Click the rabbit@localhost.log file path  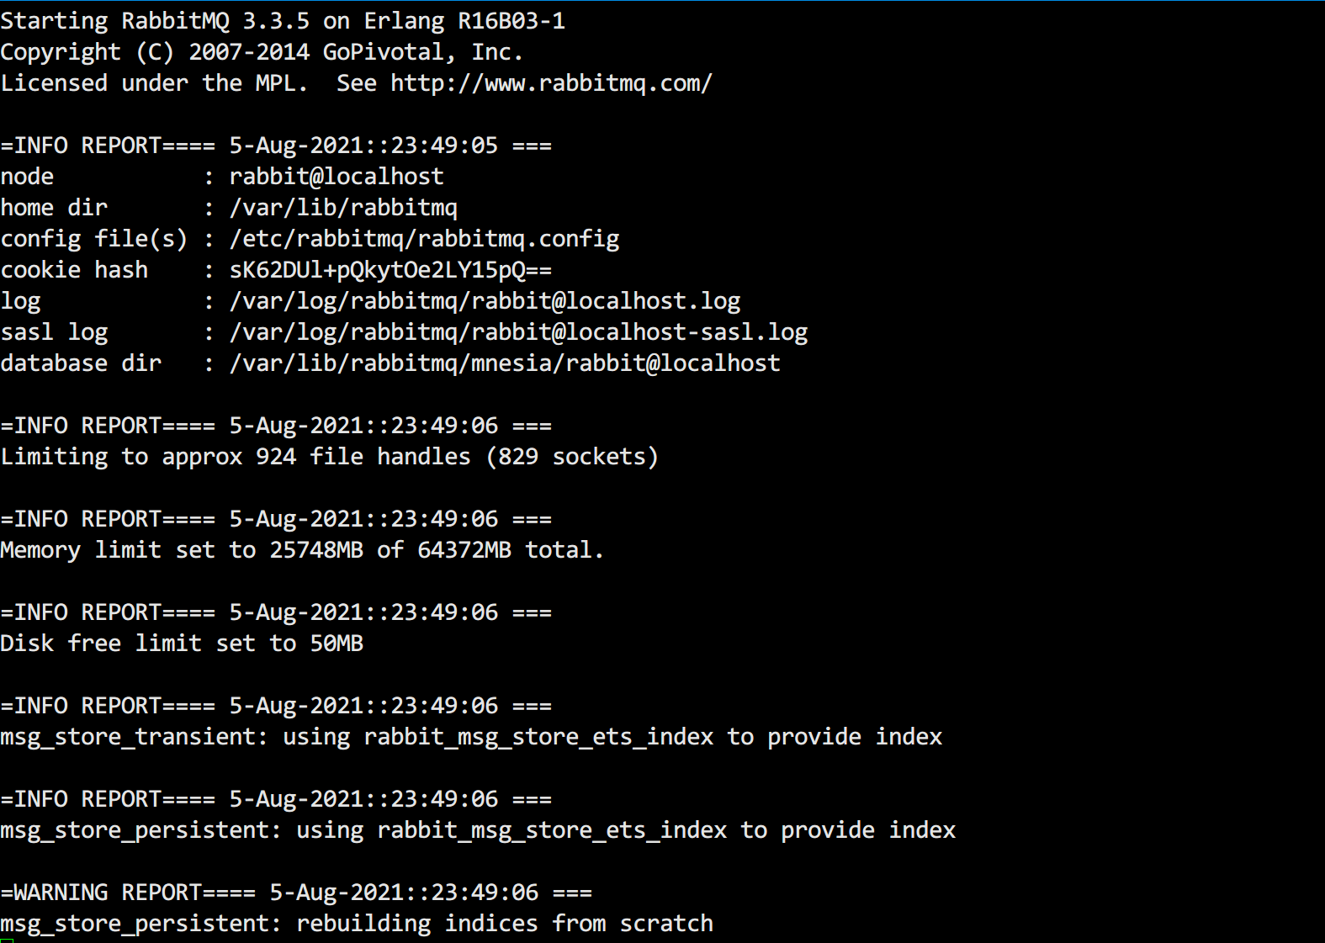click(x=485, y=301)
